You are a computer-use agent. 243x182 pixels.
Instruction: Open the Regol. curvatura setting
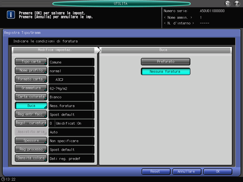(31, 123)
